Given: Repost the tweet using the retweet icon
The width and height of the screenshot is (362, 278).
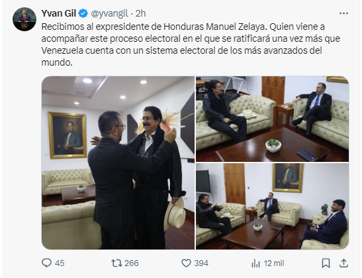Looking at the screenshot, I should tap(117, 263).
